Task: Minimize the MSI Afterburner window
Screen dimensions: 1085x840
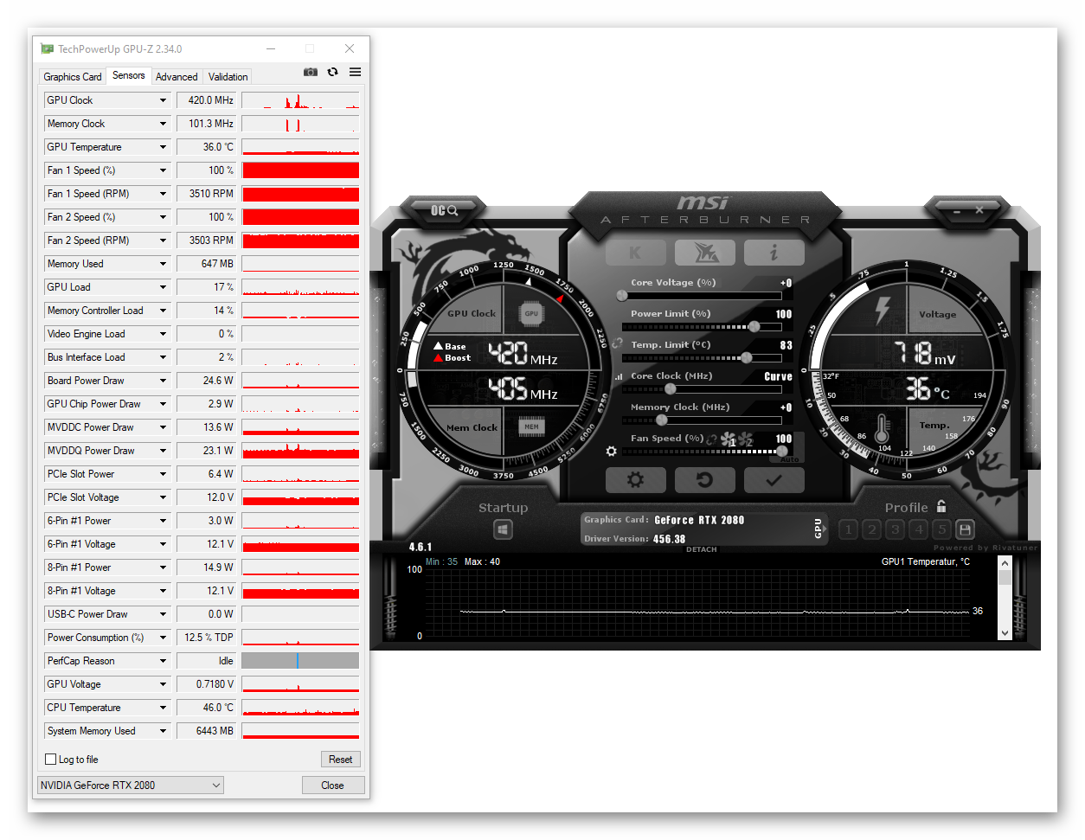Action: [x=957, y=210]
